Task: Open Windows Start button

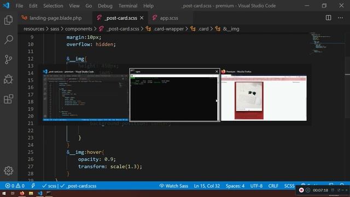Action: tap(4, 193)
